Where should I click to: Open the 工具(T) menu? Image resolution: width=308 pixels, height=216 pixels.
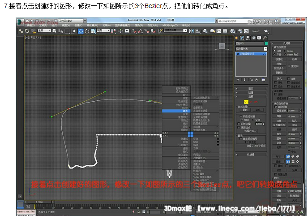[43, 26]
